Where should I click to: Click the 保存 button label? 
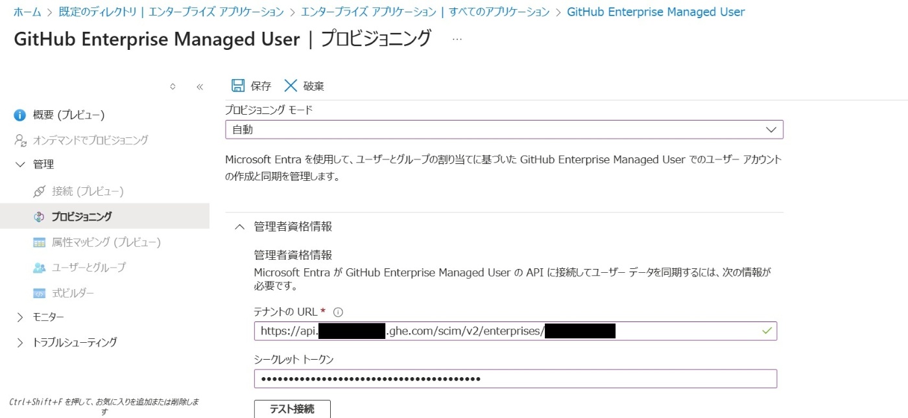(261, 86)
